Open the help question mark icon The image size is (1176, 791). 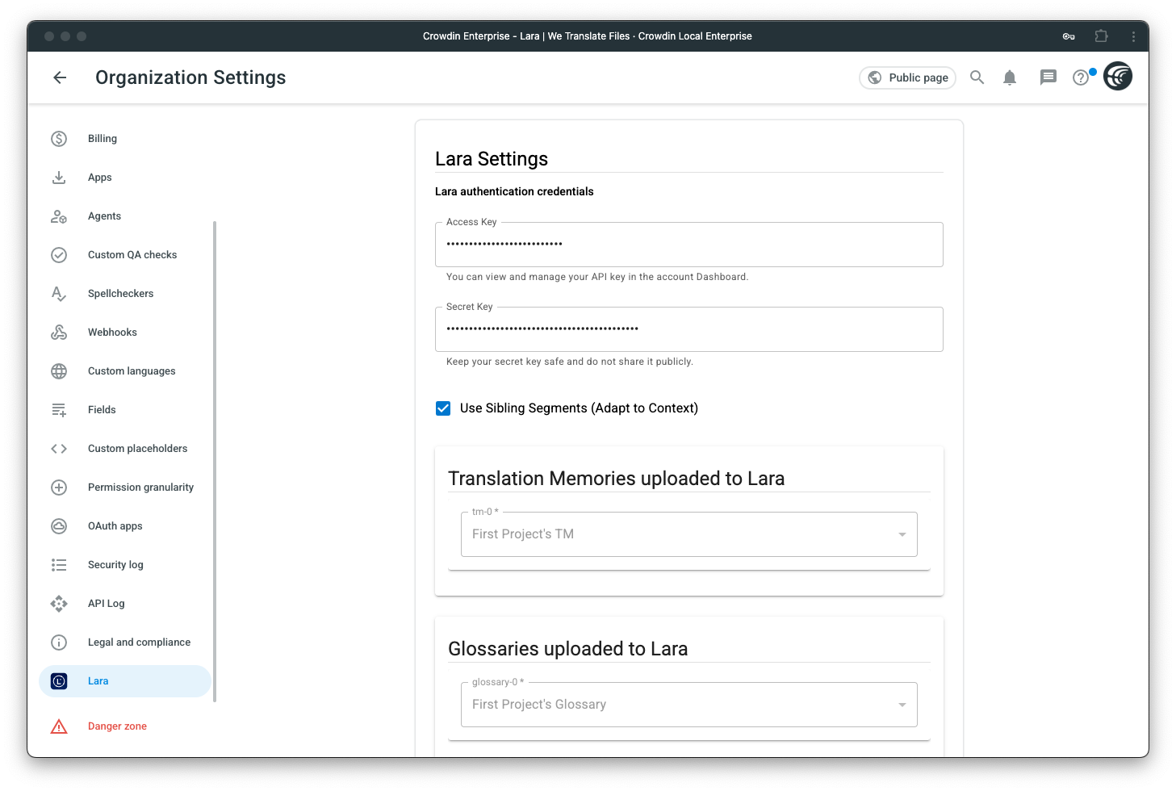point(1081,77)
